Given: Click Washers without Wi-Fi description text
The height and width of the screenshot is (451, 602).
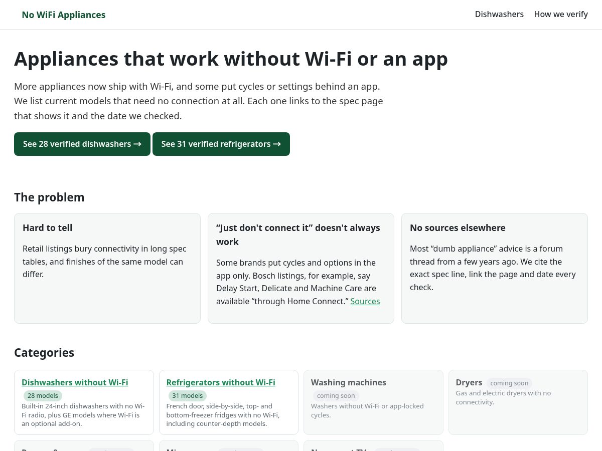Looking at the screenshot, I should pyautogui.click(x=367, y=410).
